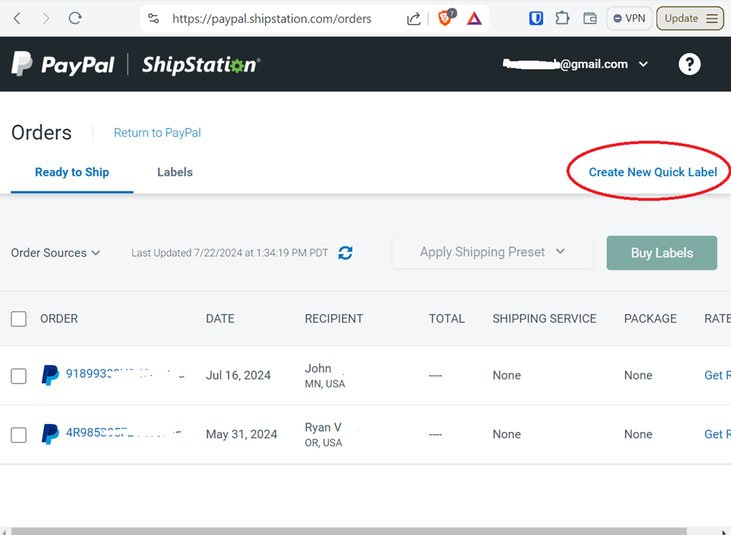This screenshot has height=535, width=731.
Task: Click the Brave Shields lion icon
Action: [445, 18]
